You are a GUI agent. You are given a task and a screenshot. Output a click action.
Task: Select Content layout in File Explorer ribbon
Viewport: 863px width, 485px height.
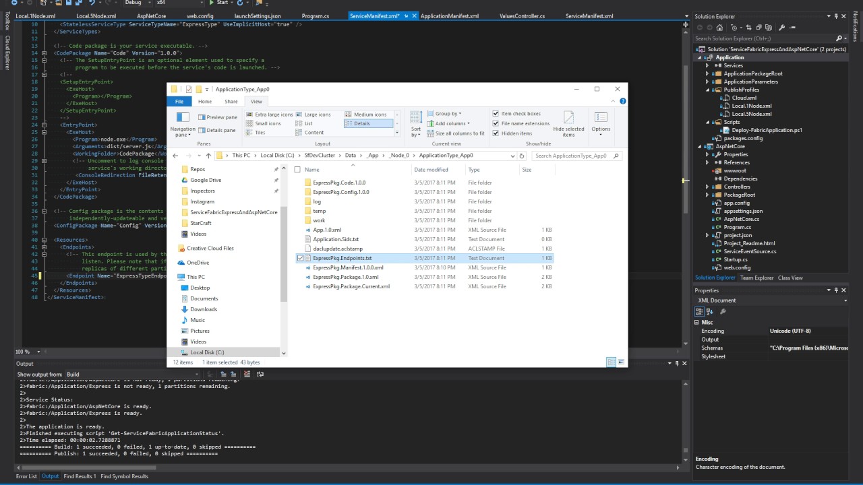(x=310, y=133)
